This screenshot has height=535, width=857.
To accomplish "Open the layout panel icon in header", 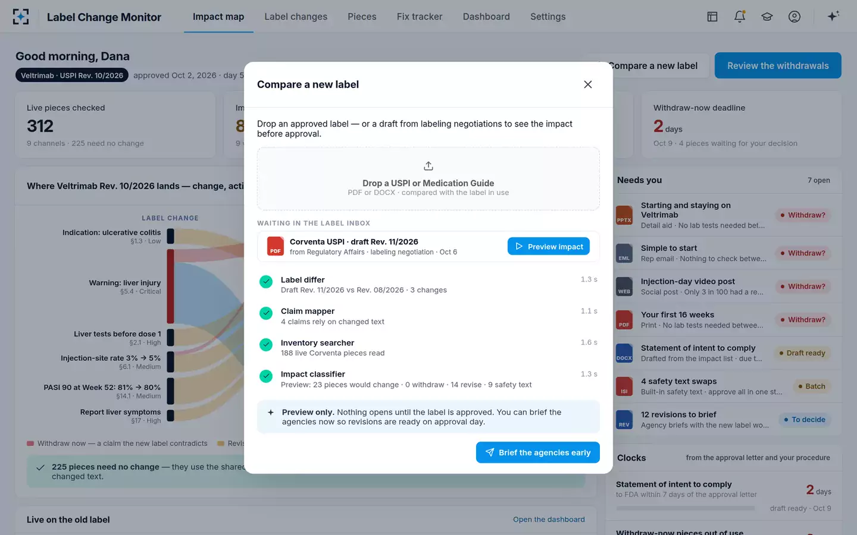I will [x=712, y=17].
